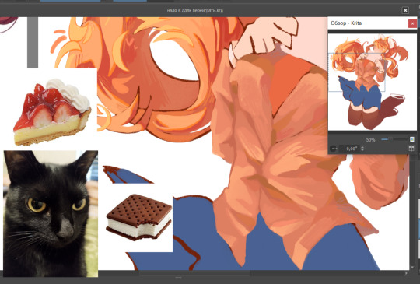Viewport: 420px width, 284px height.
Task: Click the overview thumbnail of the artwork
Action: 372,82
